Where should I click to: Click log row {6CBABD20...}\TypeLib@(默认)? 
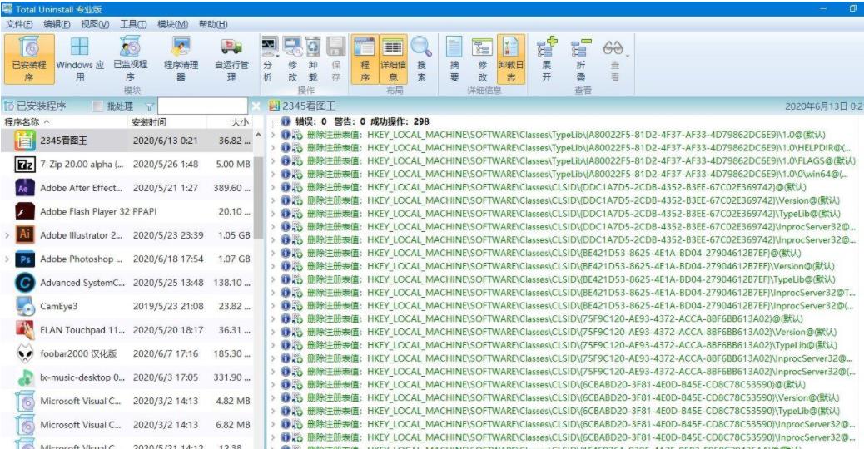pos(559,411)
